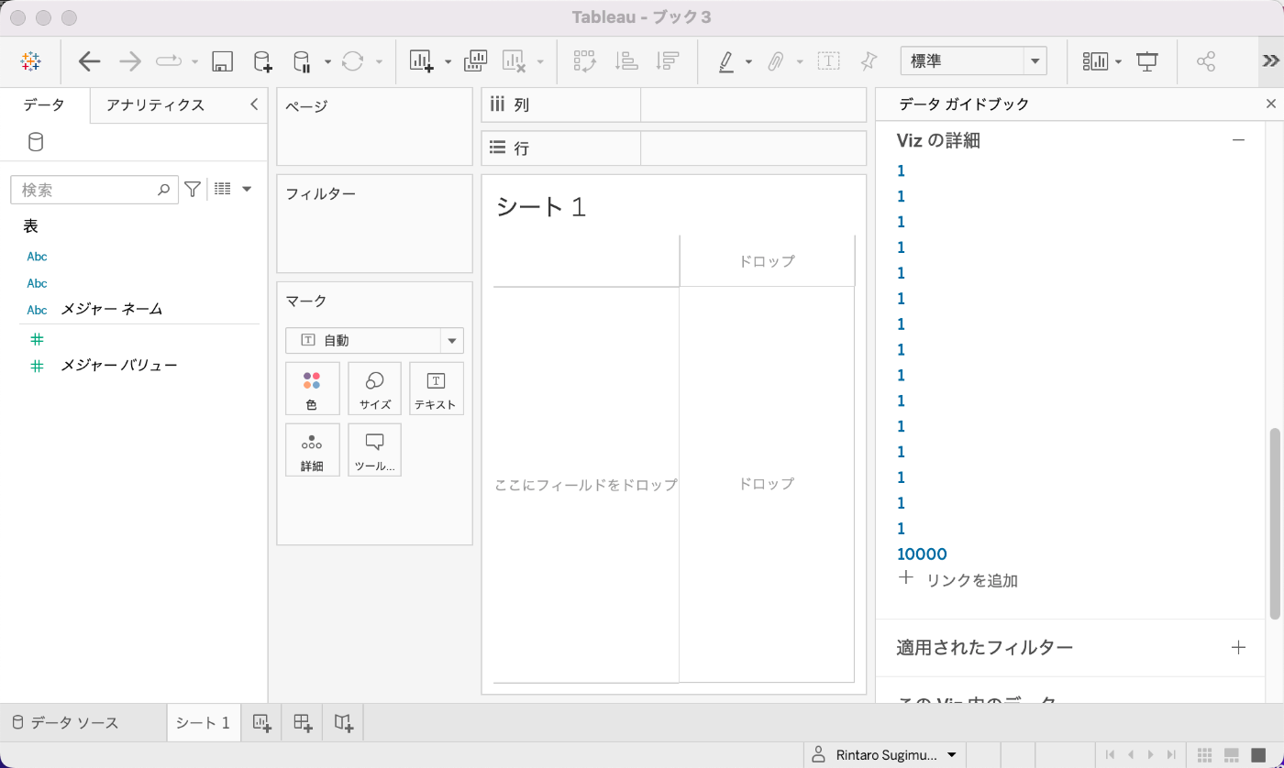Collapse the Data pane with chevron
Viewport: 1284px width, 768px height.
tap(254, 104)
